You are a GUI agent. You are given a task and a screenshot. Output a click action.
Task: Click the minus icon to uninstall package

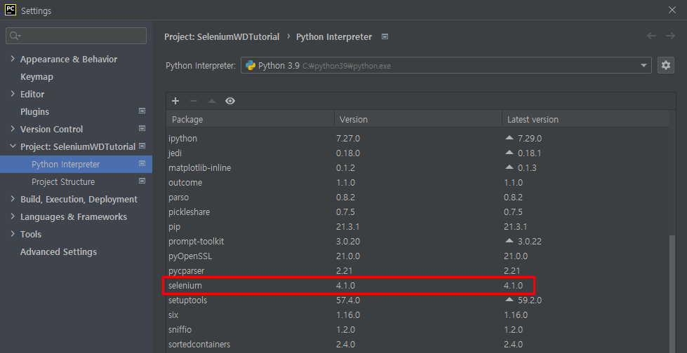pyautogui.click(x=194, y=101)
